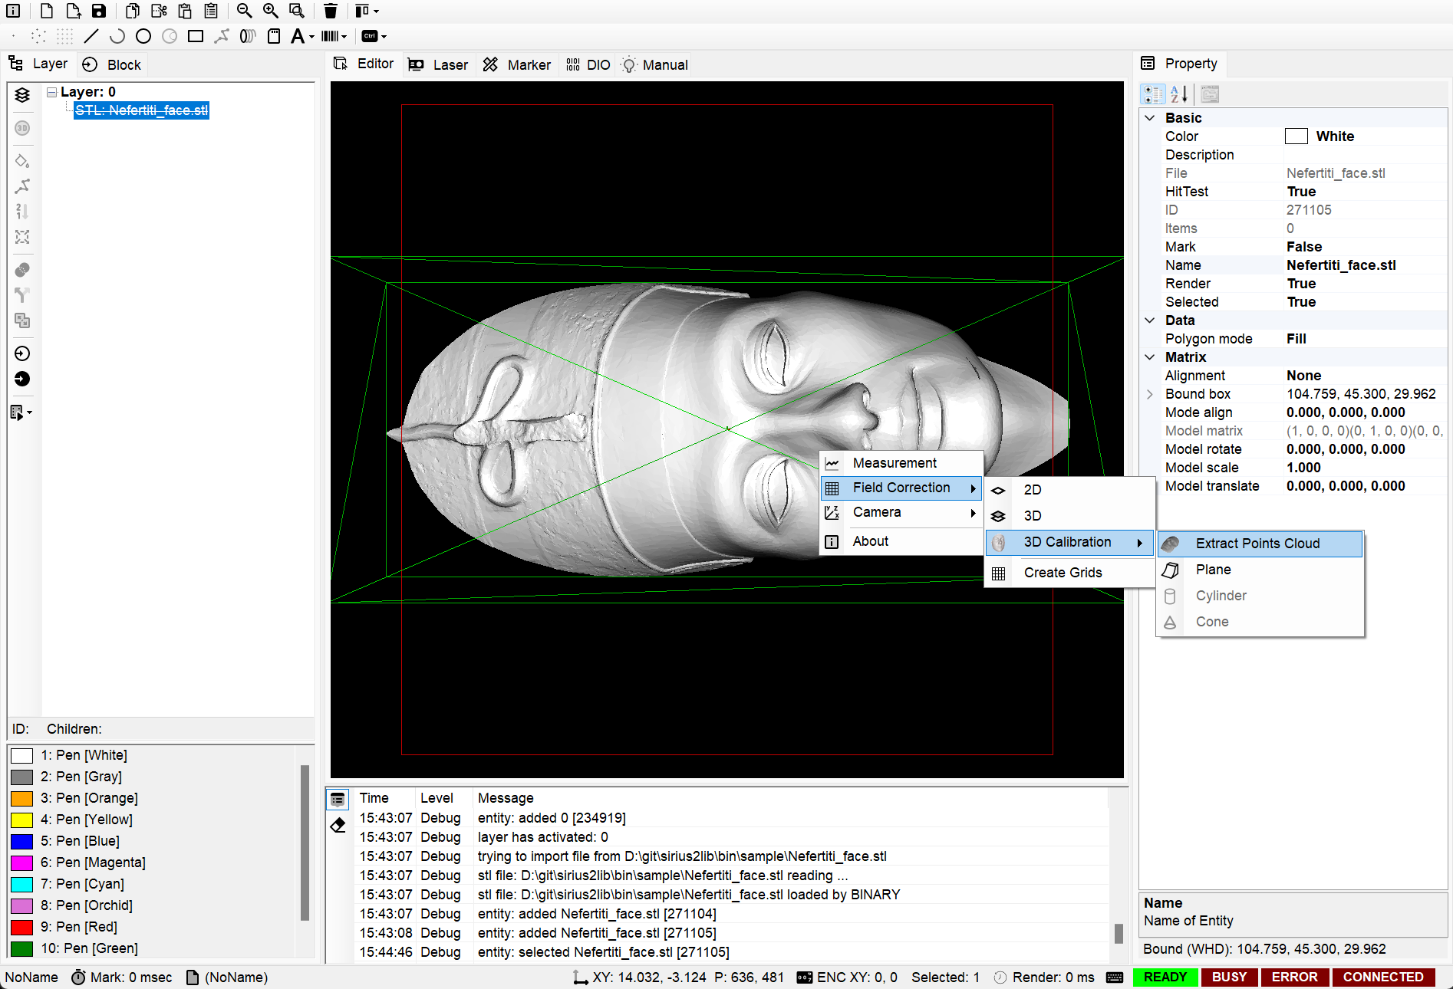
Task: Click the paint bucket hatch icon
Action: click(22, 161)
